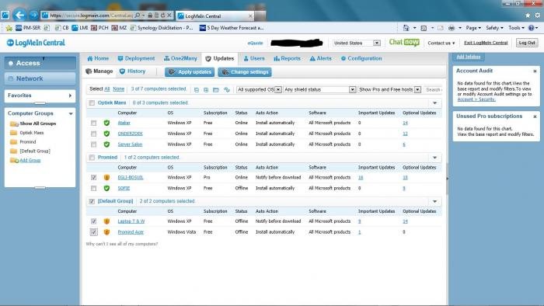Image resolution: width=544 pixels, height=306 pixels.
Task: Check the Atelier computer checkbox
Action: click(x=94, y=123)
